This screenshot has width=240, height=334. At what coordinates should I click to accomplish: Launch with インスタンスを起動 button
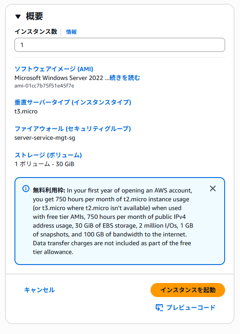[x=188, y=290]
